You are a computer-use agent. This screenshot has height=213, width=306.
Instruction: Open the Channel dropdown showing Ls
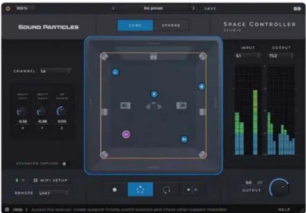tap(56, 71)
